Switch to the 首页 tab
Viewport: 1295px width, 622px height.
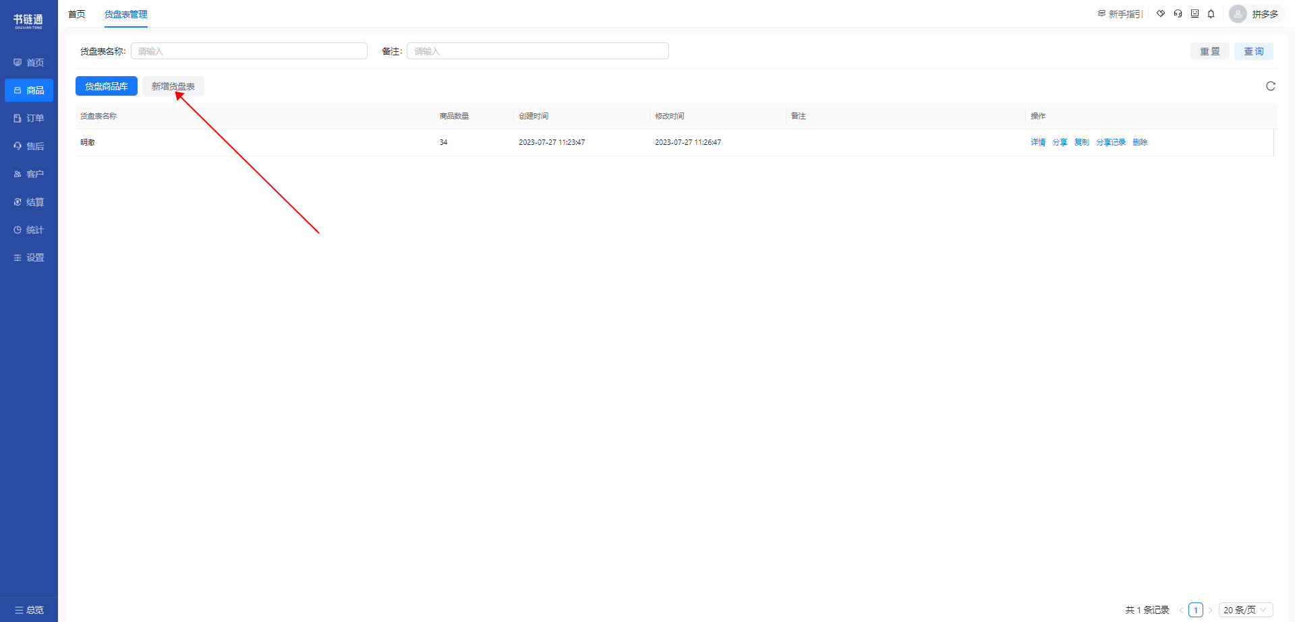click(x=77, y=14)
